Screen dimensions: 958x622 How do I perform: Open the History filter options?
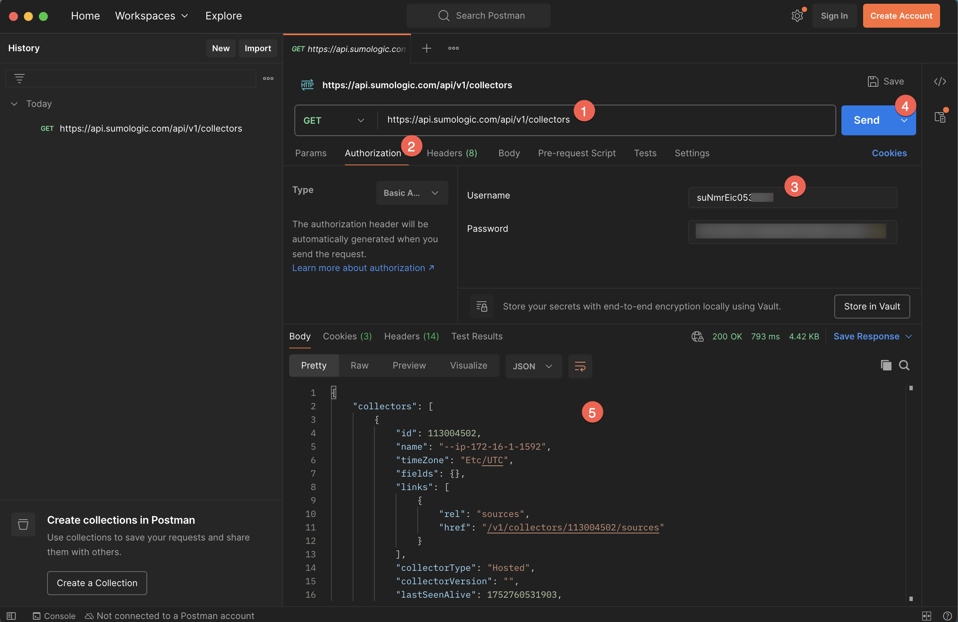tap(19, 78)
